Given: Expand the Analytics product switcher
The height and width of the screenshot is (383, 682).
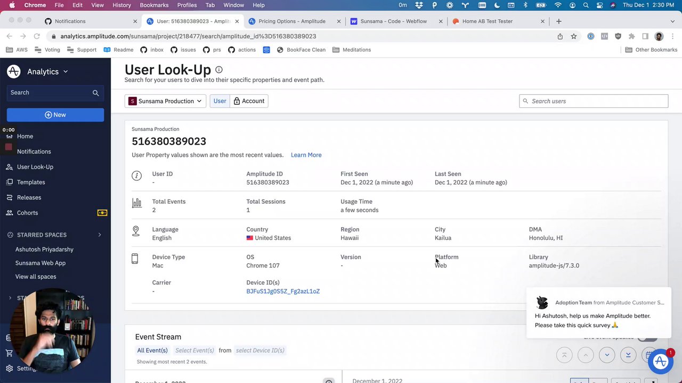Looking at the screenshot, I should (x=66, y=72).
